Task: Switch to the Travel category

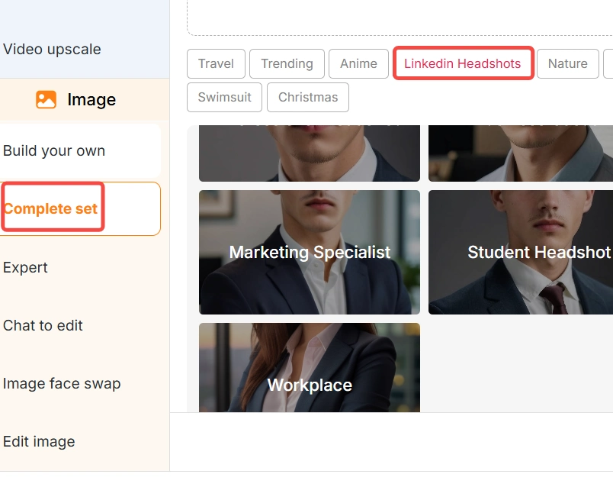Action: click(216, 64)
